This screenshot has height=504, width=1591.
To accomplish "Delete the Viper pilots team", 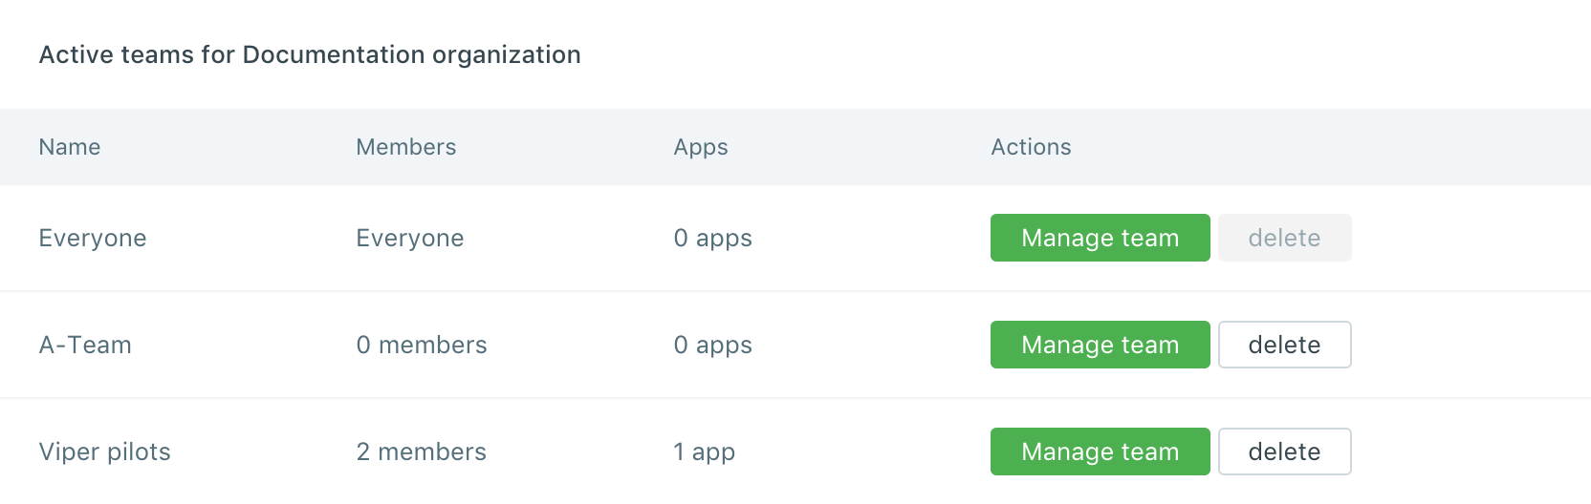I will 1284,451.
